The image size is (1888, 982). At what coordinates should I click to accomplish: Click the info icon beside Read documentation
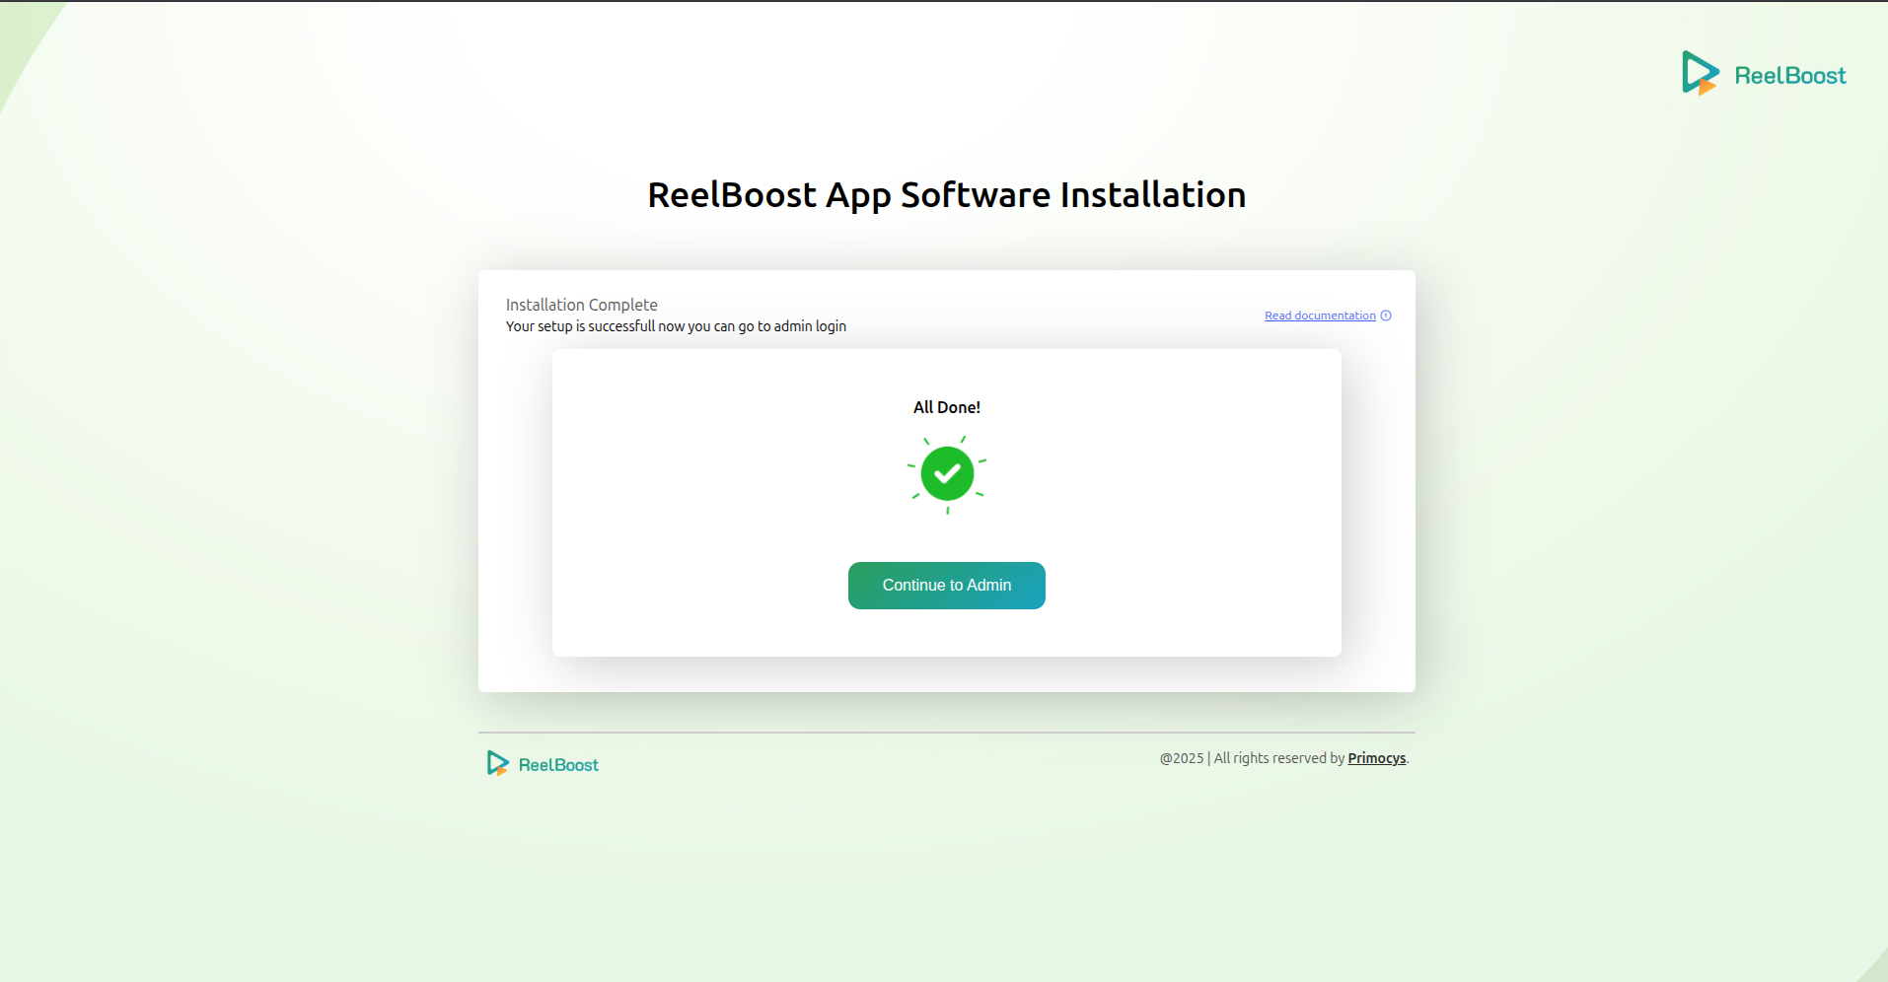[x=1386, y=316]
